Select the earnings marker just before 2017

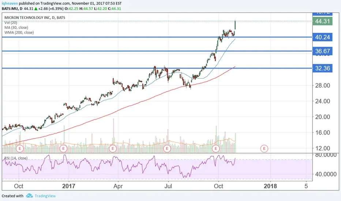64,149
